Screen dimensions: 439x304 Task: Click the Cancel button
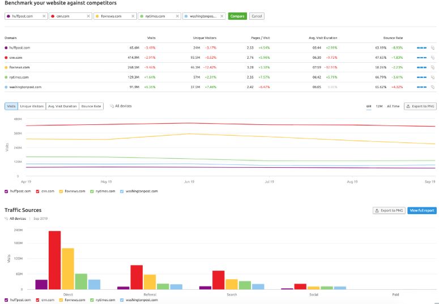click(x=257, y=16)
